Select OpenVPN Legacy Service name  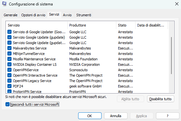[32, 81]
